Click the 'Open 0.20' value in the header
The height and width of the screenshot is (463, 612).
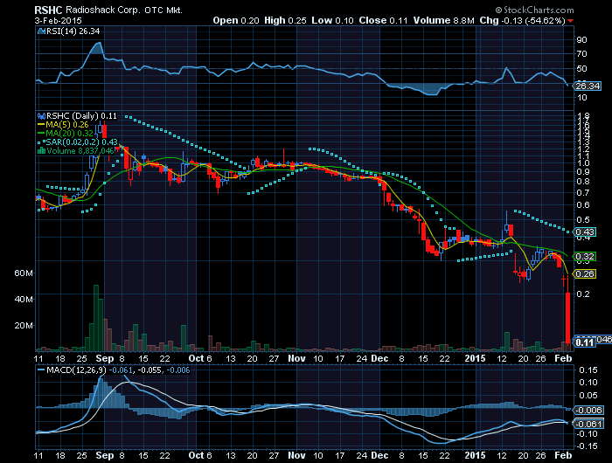pyautogui.click(x=236, y=20)
